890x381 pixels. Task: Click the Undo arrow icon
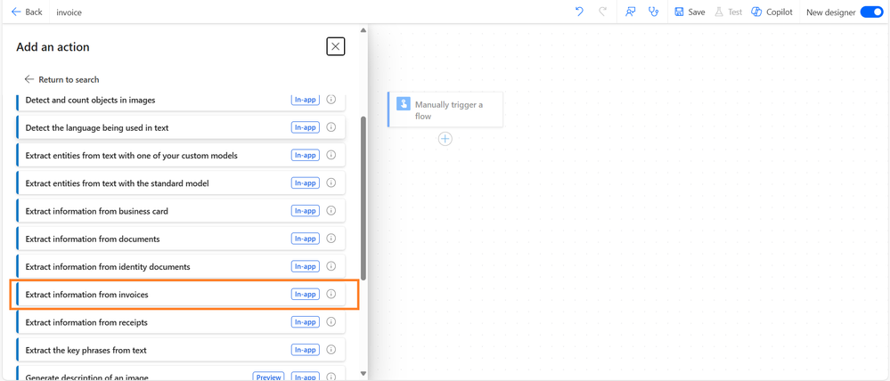point(579,12)
